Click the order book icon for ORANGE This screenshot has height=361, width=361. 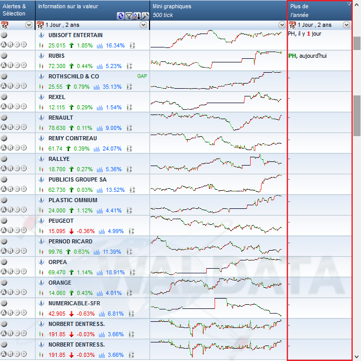pyautogui.click(x=129, y=293)
